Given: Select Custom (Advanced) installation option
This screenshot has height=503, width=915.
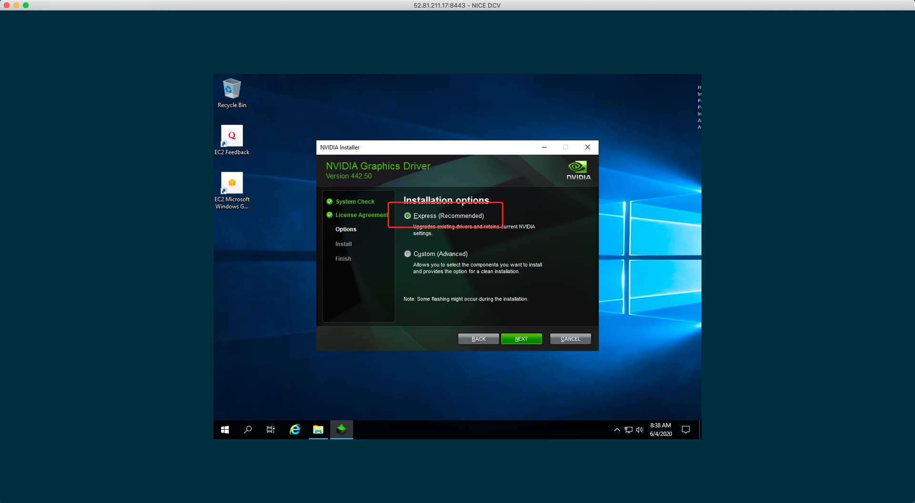Looking at the screenshot, I should [x=407, y=254].
